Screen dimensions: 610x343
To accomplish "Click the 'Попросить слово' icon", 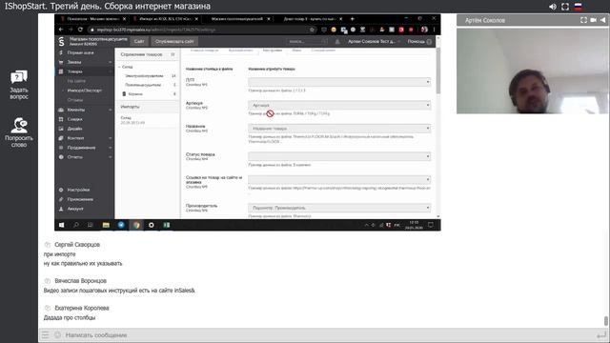I will [x=19, y=125].
